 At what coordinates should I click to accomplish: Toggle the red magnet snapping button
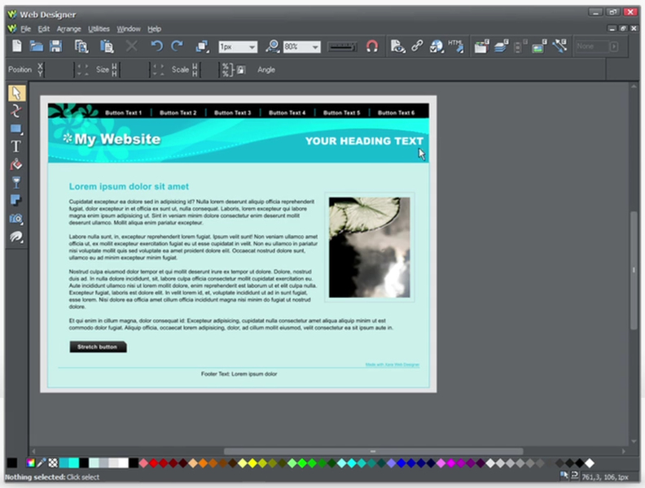pos(372,47)
